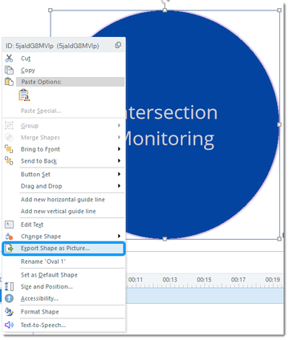The width and height of the screenshot is (289, 340).
Task: Select Export Shape as Picture…
Action: 63,249
